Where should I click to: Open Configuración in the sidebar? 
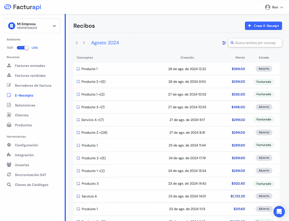(x=27, y=145)
